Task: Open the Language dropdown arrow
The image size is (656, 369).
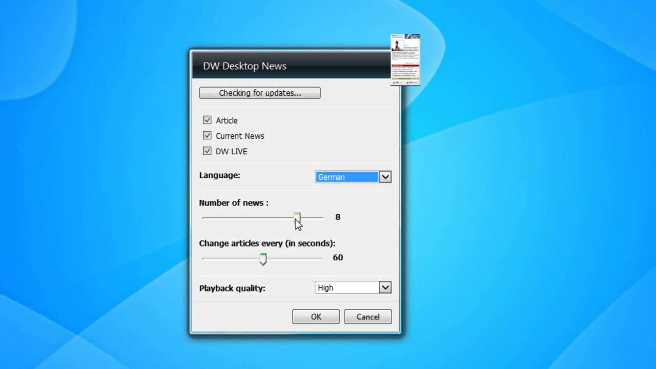Action: click(x=385, y=177)
